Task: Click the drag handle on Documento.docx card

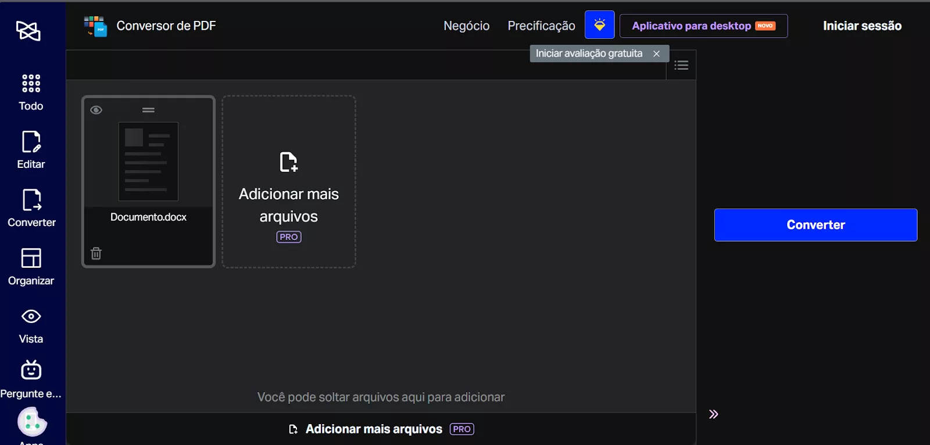Action: tap(148, 110)
